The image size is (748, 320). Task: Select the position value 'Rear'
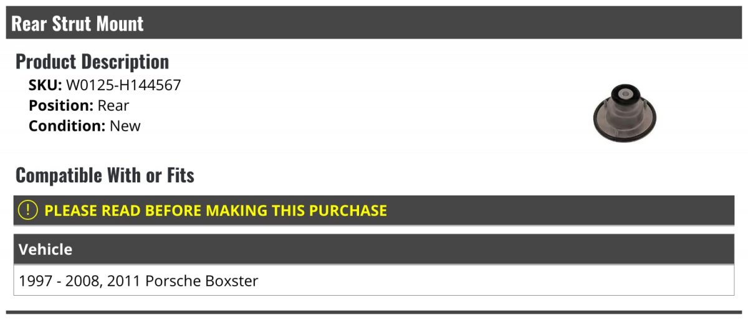113,106
